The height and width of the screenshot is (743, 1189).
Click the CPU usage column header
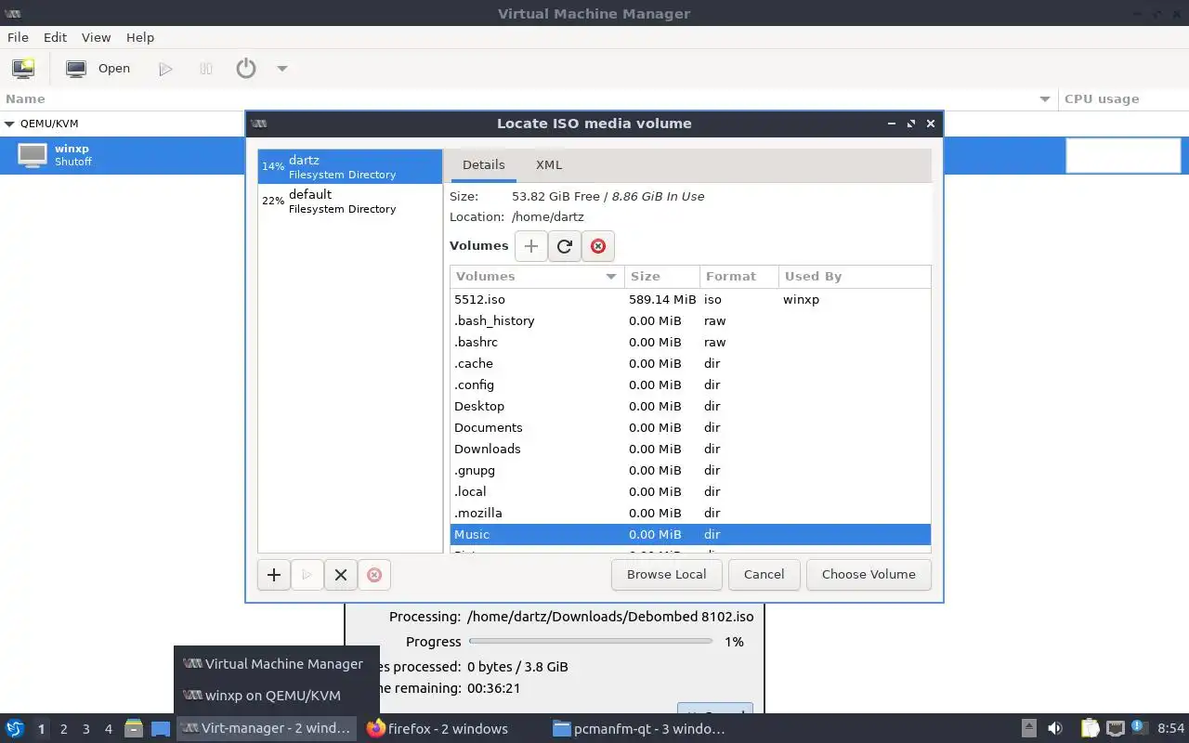point(1123,98)
